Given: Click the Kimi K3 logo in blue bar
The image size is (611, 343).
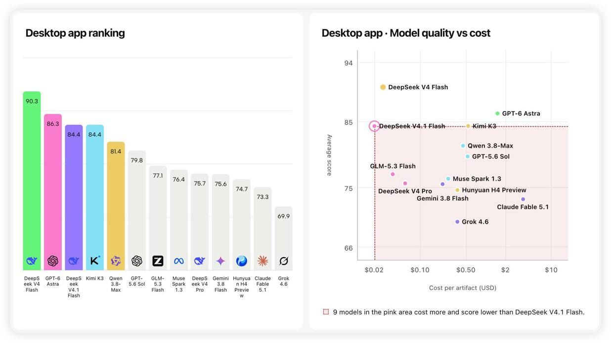Looking at the screenshot, I should (x=95, y=261).
